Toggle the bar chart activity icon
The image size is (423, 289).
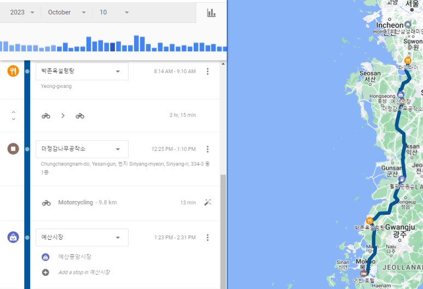pyautogui.click(x=211, y=13)
